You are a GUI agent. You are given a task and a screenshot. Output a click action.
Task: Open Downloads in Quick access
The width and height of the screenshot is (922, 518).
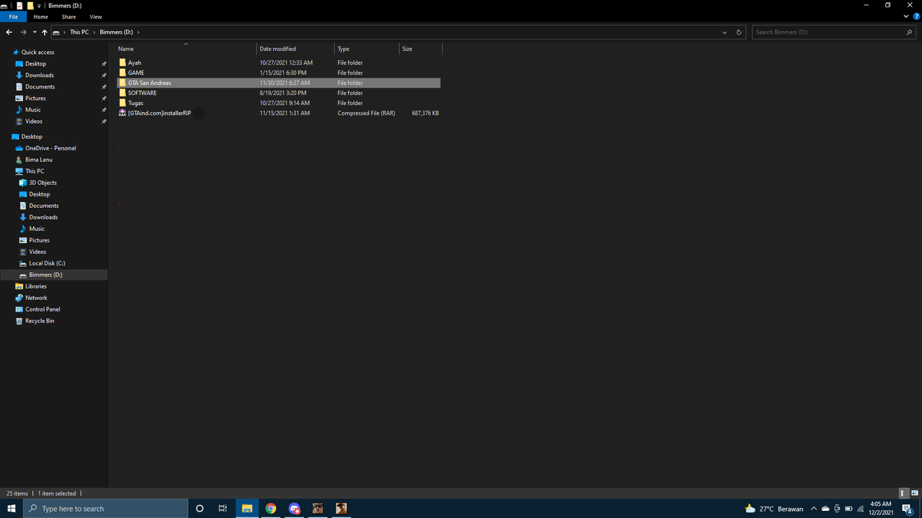pyautogui.click(x=40, y=75)
